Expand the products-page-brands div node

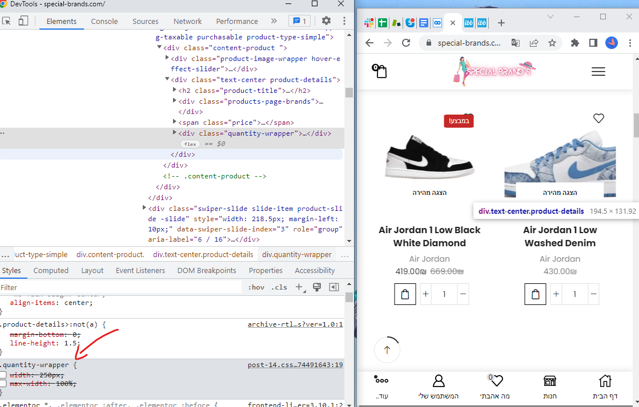click(174, 100)
